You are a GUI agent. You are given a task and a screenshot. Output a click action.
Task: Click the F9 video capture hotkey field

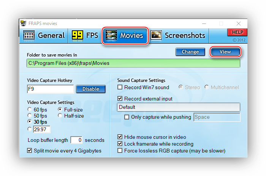[51, 89]
